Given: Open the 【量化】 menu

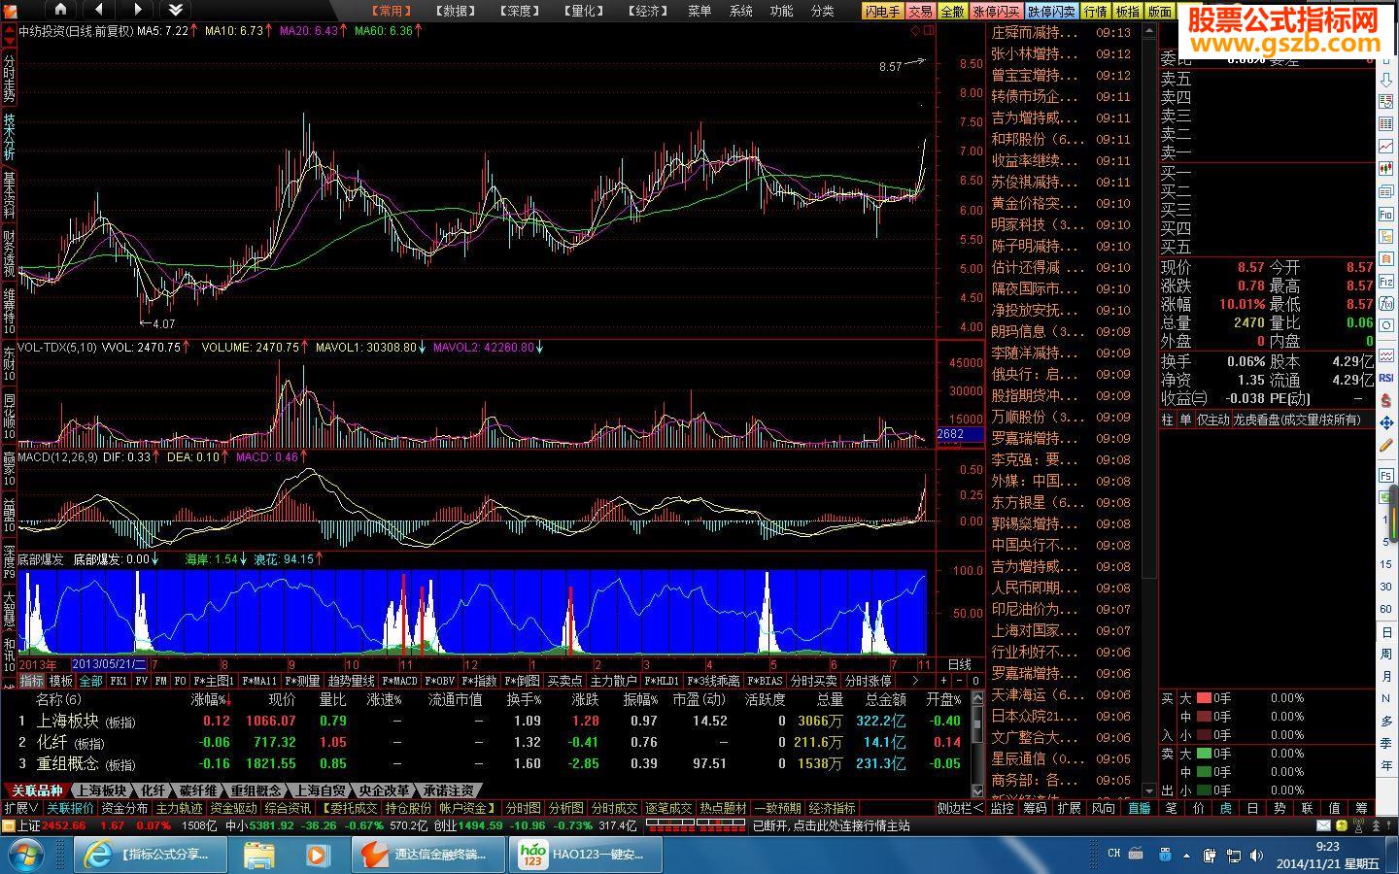Looking at the screenshot, I should click(x=582, y=11).
